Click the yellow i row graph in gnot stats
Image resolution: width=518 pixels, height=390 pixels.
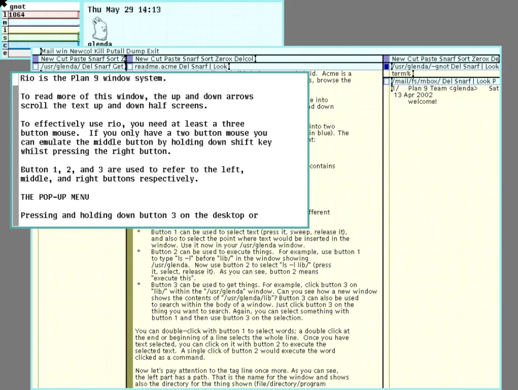pos(44,30)
